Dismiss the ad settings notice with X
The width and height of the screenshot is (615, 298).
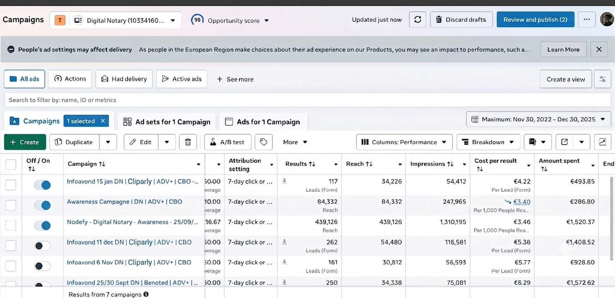[x=599, y=49]
